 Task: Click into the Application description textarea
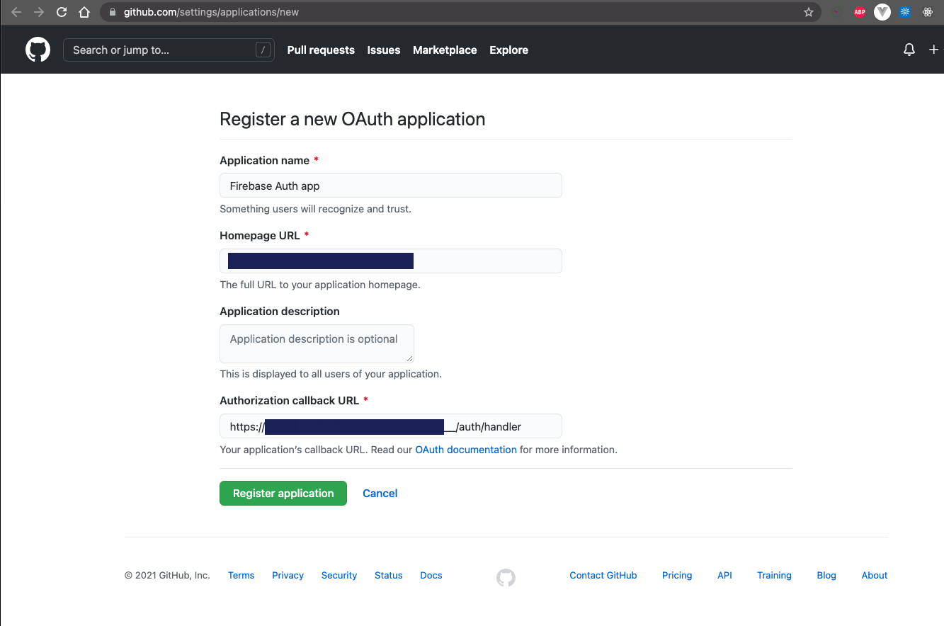coord(317,343)
